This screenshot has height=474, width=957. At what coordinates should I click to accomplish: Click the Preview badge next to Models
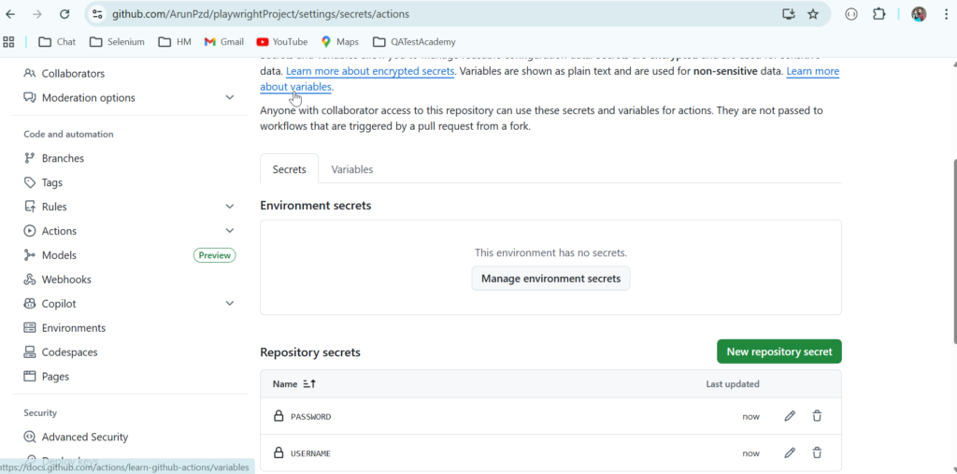(x=215, y=255)
